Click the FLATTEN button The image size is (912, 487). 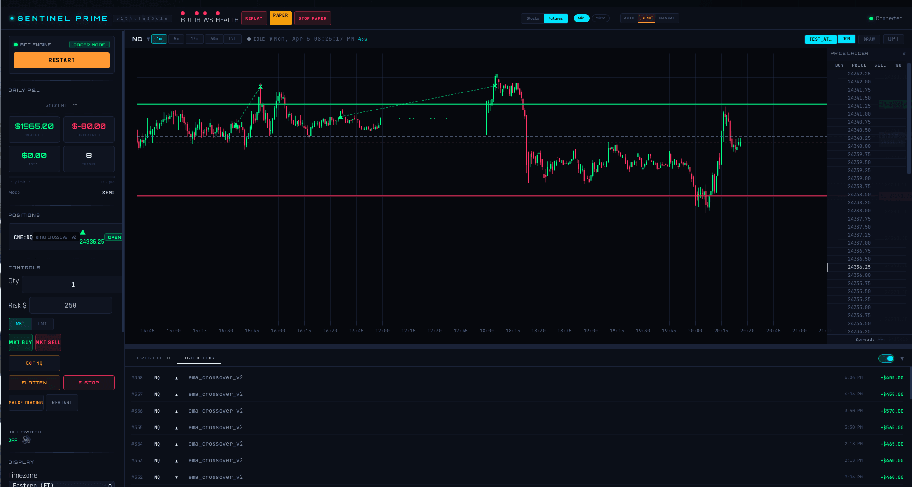34,383
